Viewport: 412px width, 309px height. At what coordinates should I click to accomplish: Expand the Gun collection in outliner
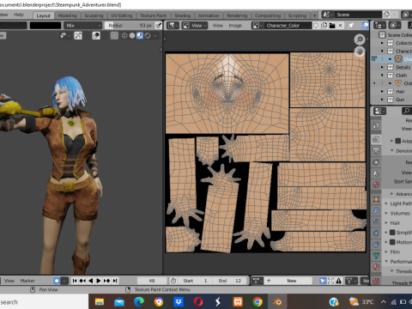[382, 100]
